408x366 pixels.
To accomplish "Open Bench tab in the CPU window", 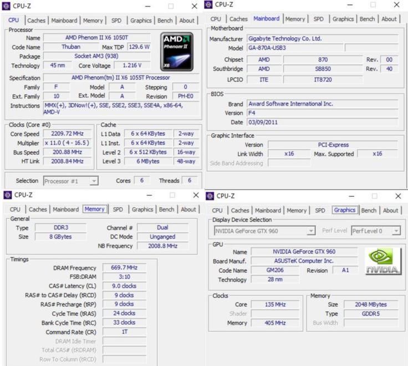I will click(165, 21).
